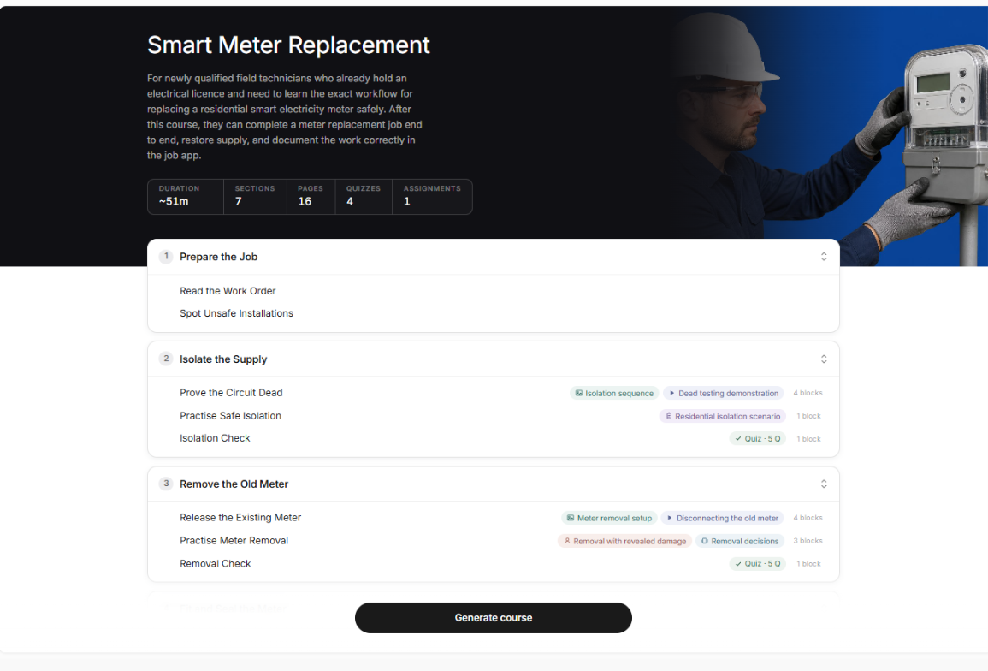Click 1 block count in Practise Safe Isolation row
The height and width of the screenshot is (671, 988).
tap(808, 416)
